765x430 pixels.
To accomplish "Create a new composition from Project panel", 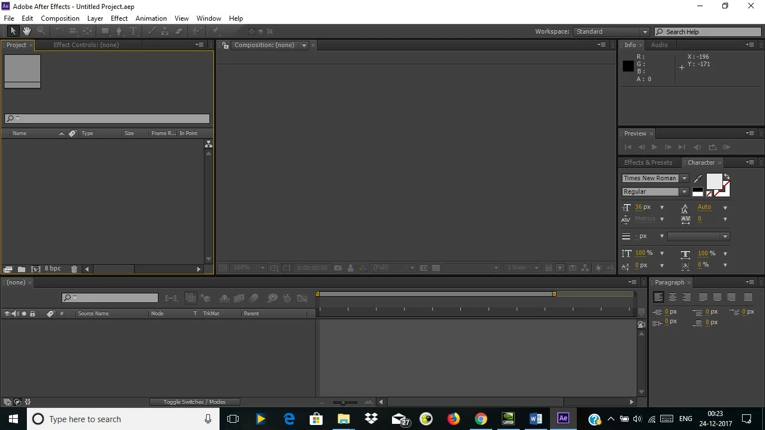I will 36,269.
